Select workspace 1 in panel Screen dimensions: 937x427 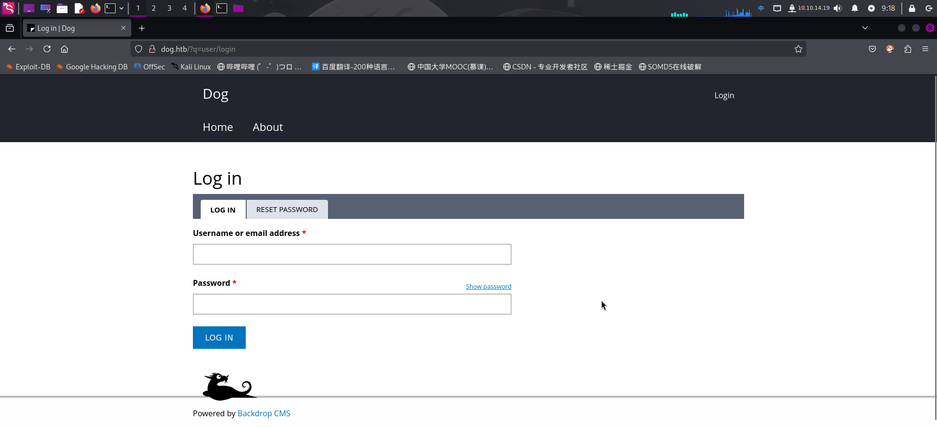click(138, 8)
